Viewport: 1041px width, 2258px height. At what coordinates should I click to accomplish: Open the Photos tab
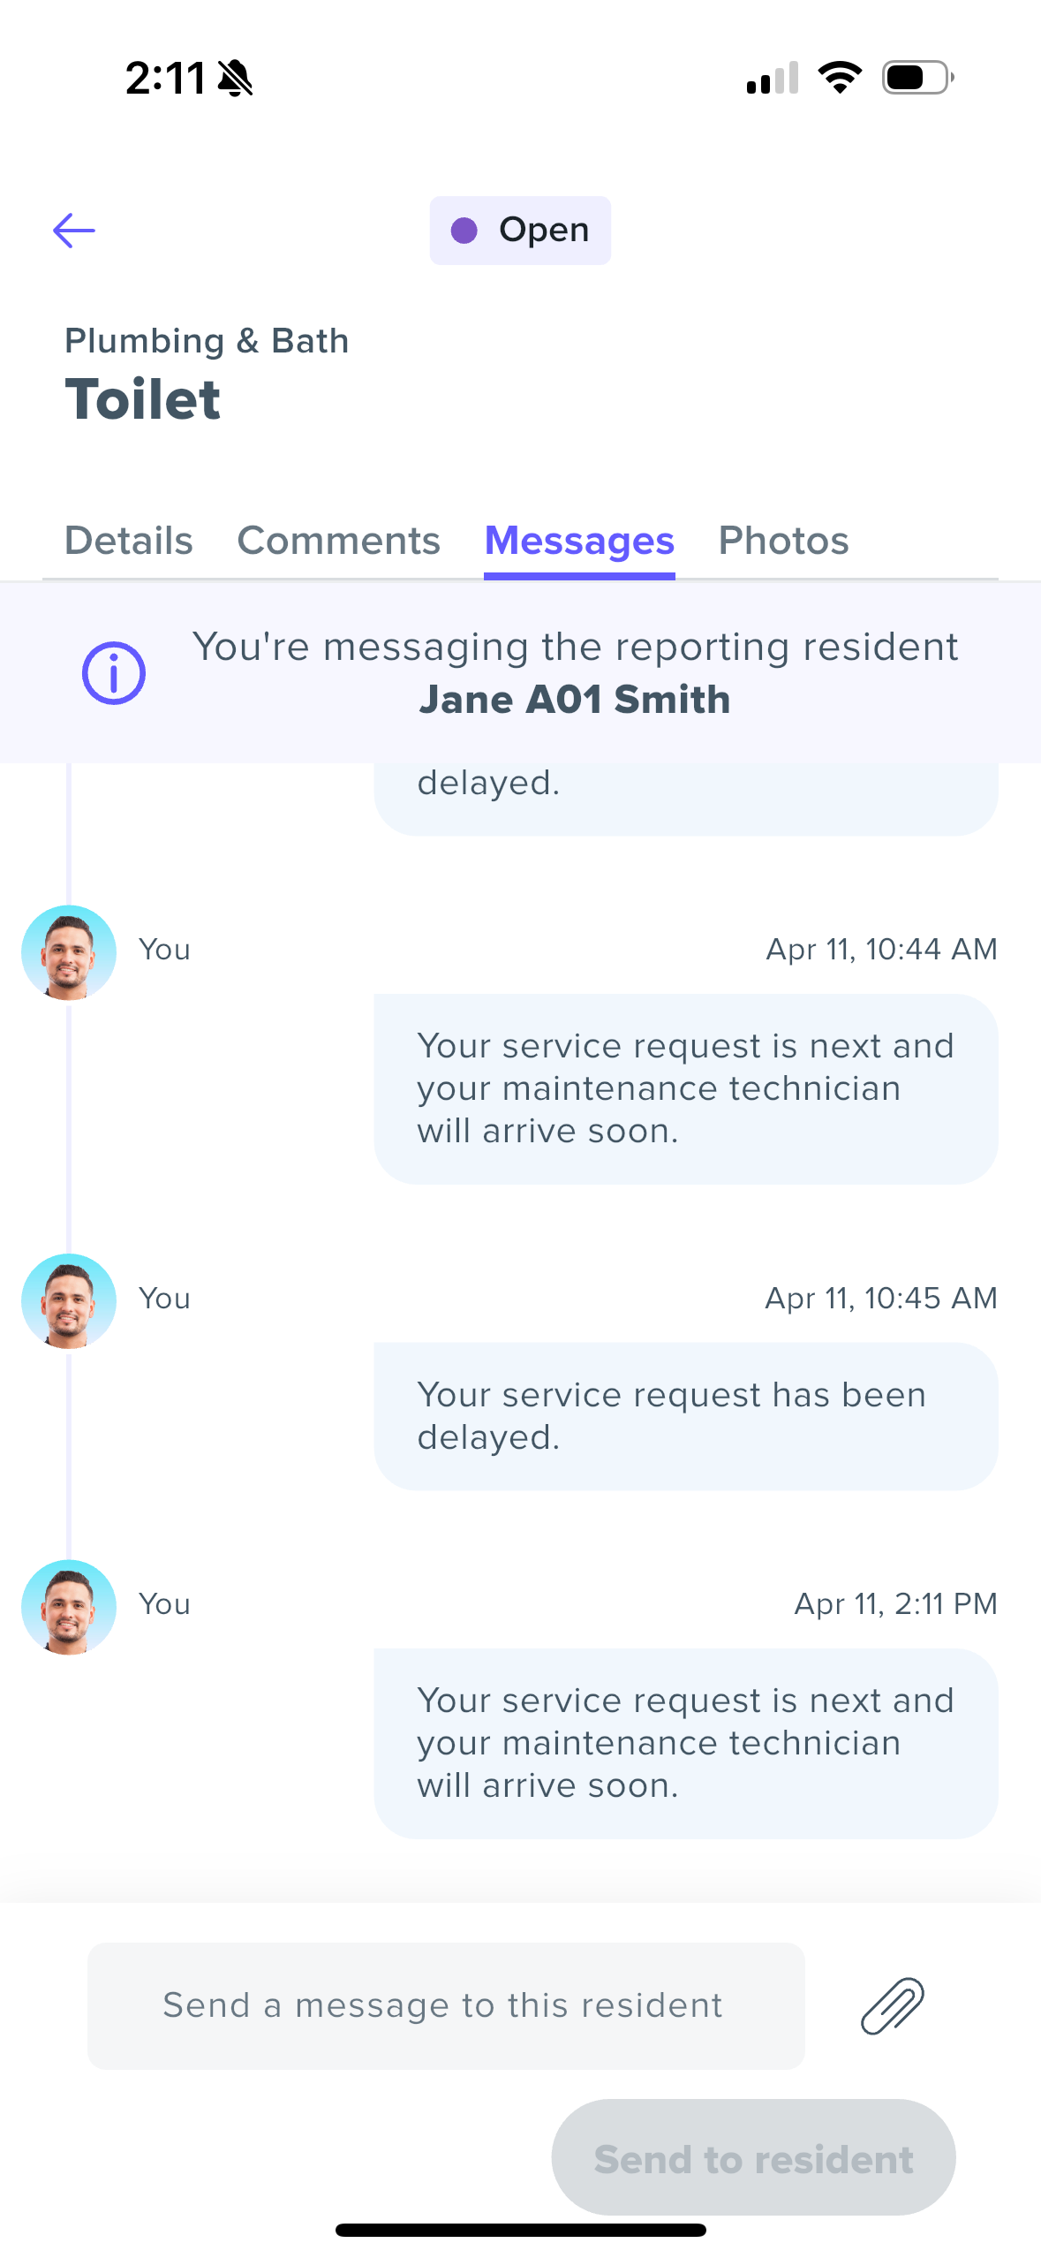pyautogui.click(x=784, y=541)
